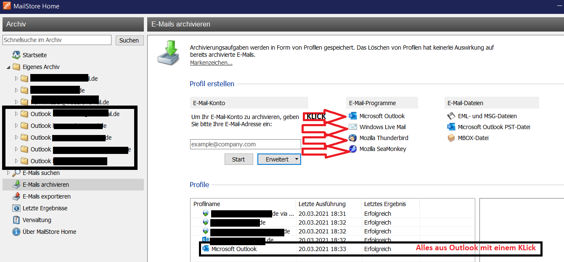Select the Eigenes Archiv folder
The height and width of the screenshot is (262, 564).
pos(41,67)
